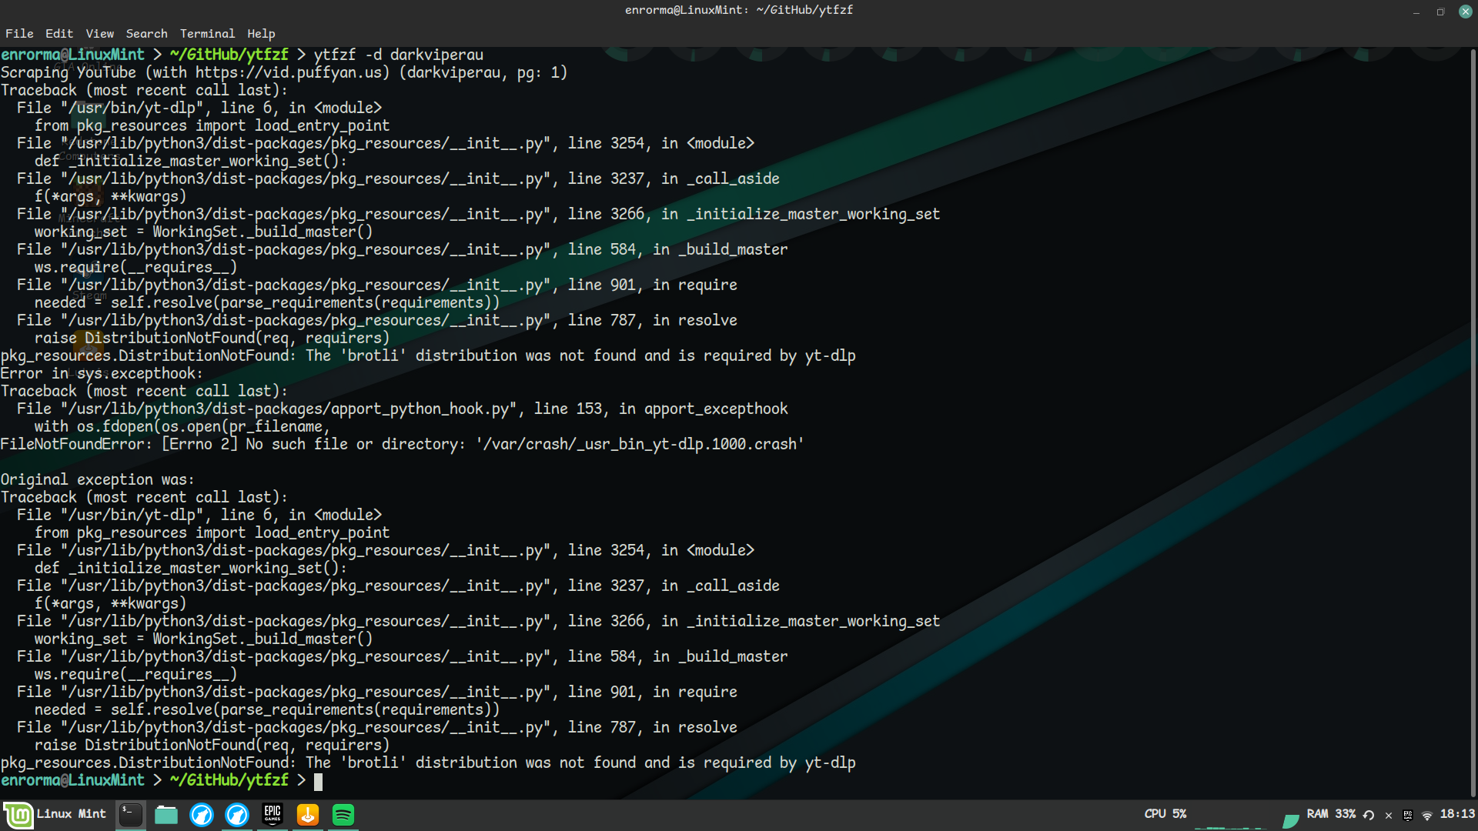Open Epic Games launcher from taskbar
The image size is (1478, 831).
click(x=273, y=814)
